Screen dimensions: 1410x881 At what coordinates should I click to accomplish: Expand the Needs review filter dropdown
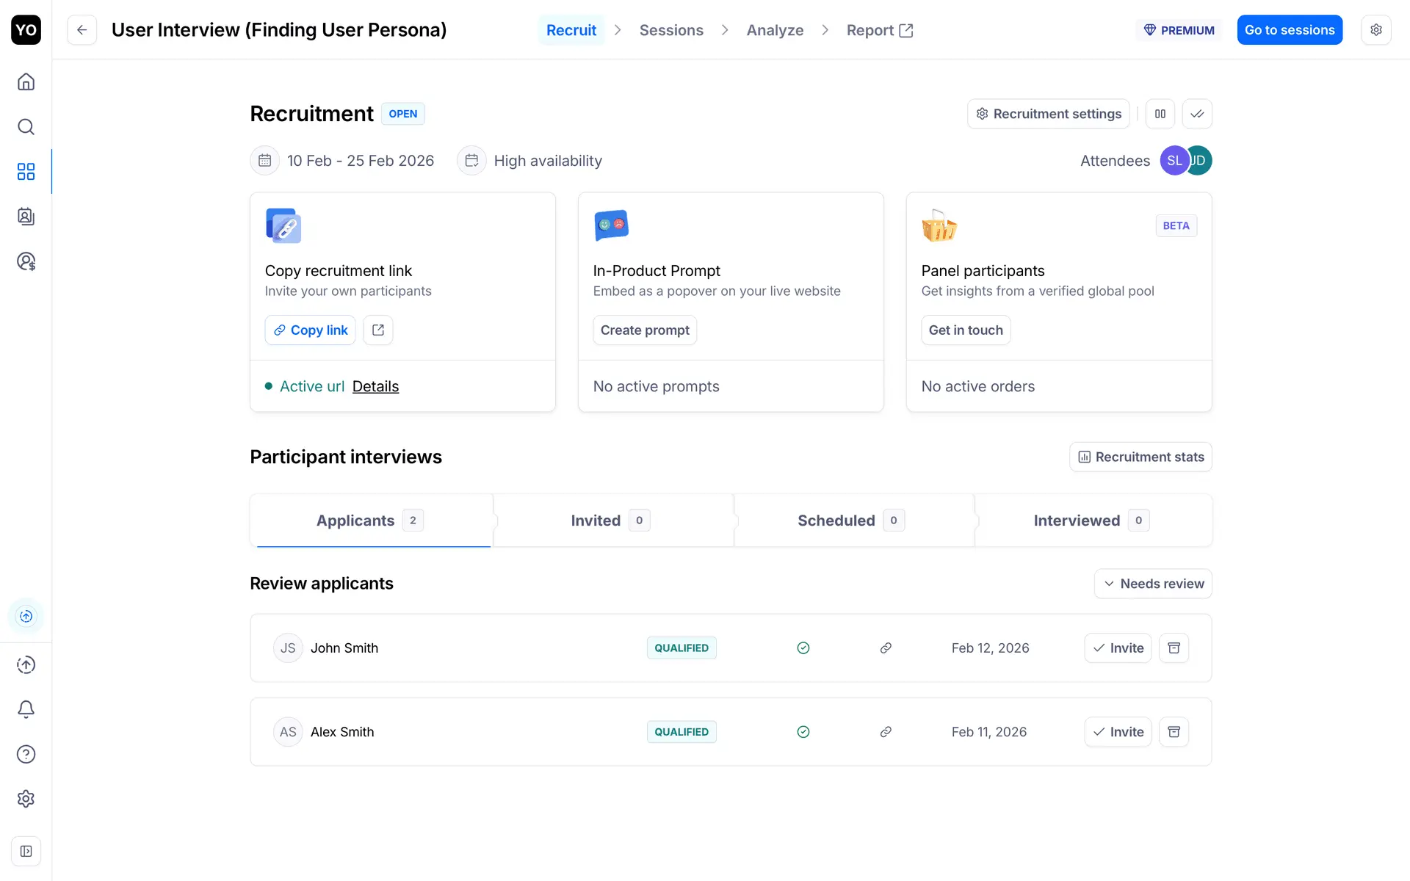(1153, 584)
